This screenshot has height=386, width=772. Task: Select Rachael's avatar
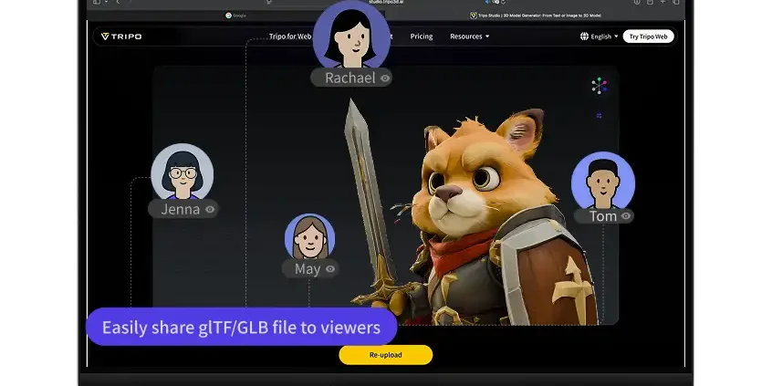coord(351,34)
